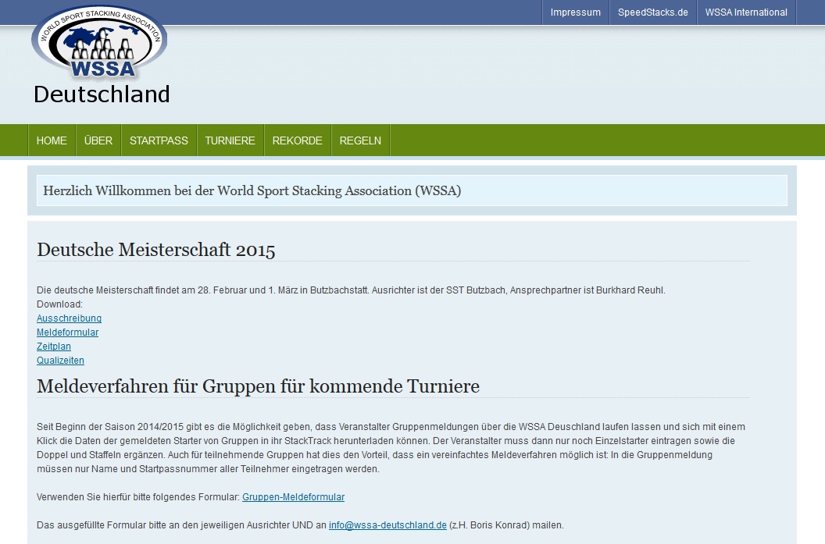This screenshot has height=544, width=825.
Task: Visit SpeedStacks.de from the top bar
Action: (652, 12)
